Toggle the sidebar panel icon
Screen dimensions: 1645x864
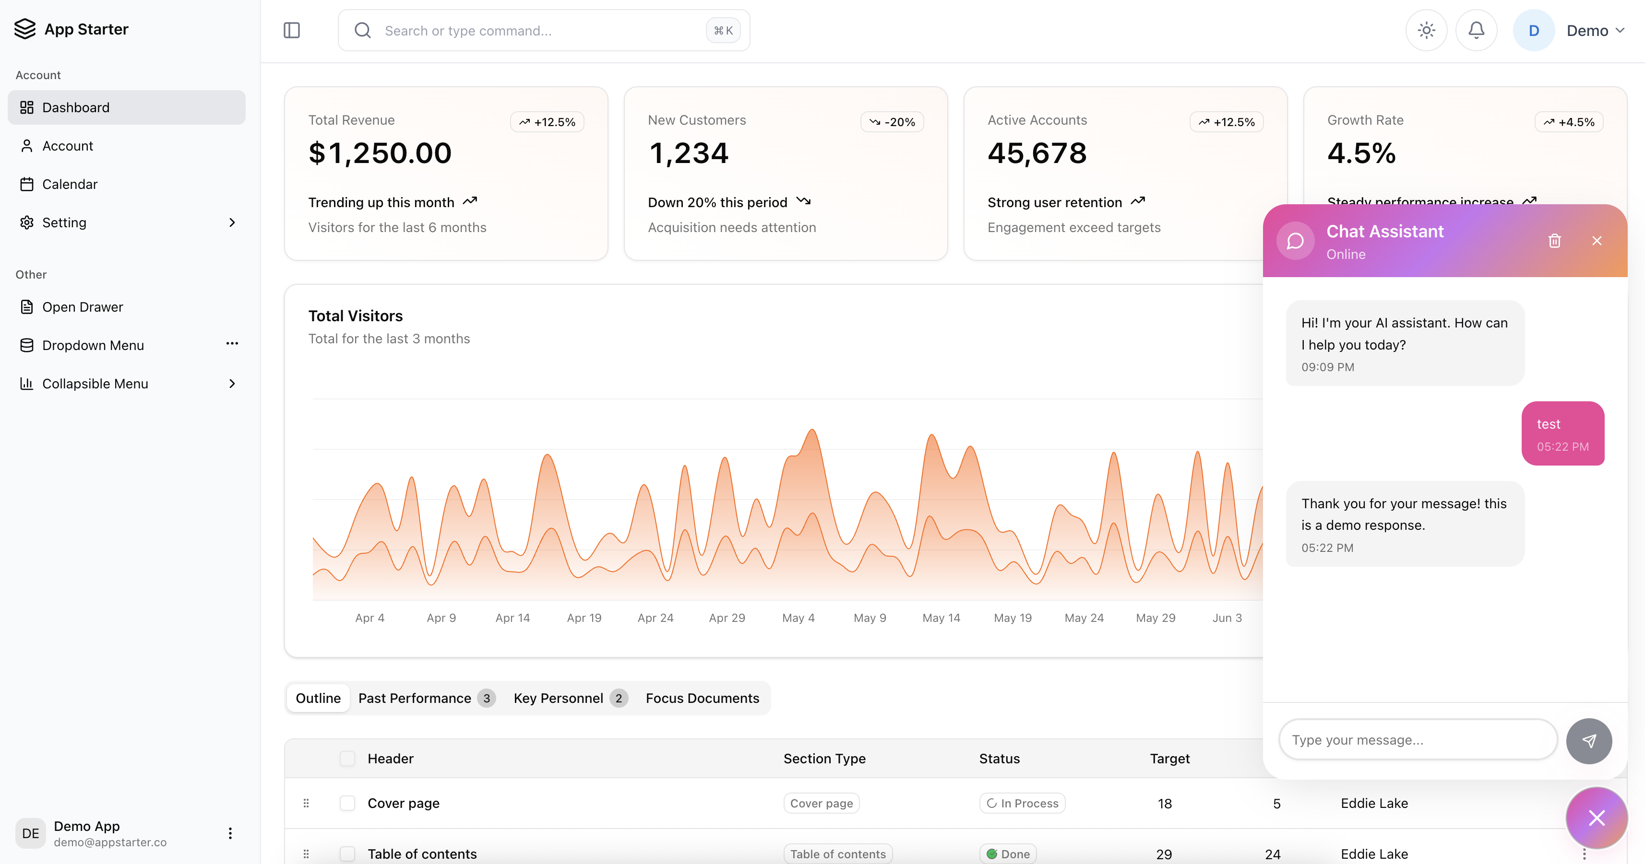click(292, 30)
